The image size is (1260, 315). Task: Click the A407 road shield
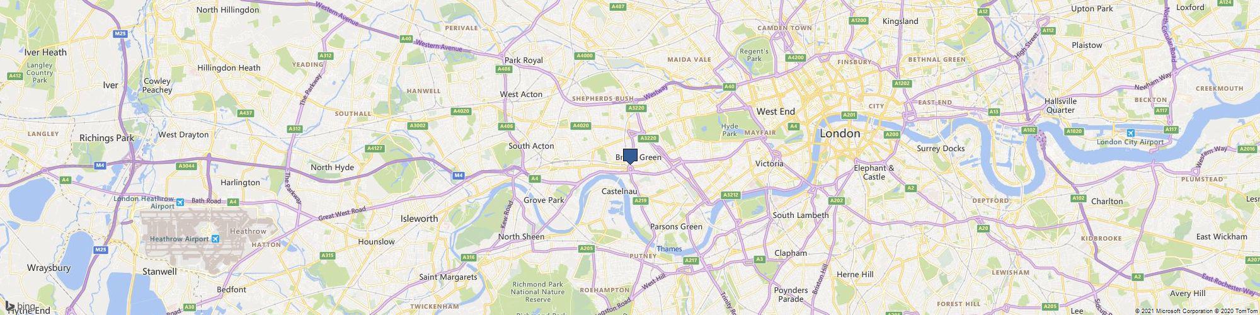(619, 6)
